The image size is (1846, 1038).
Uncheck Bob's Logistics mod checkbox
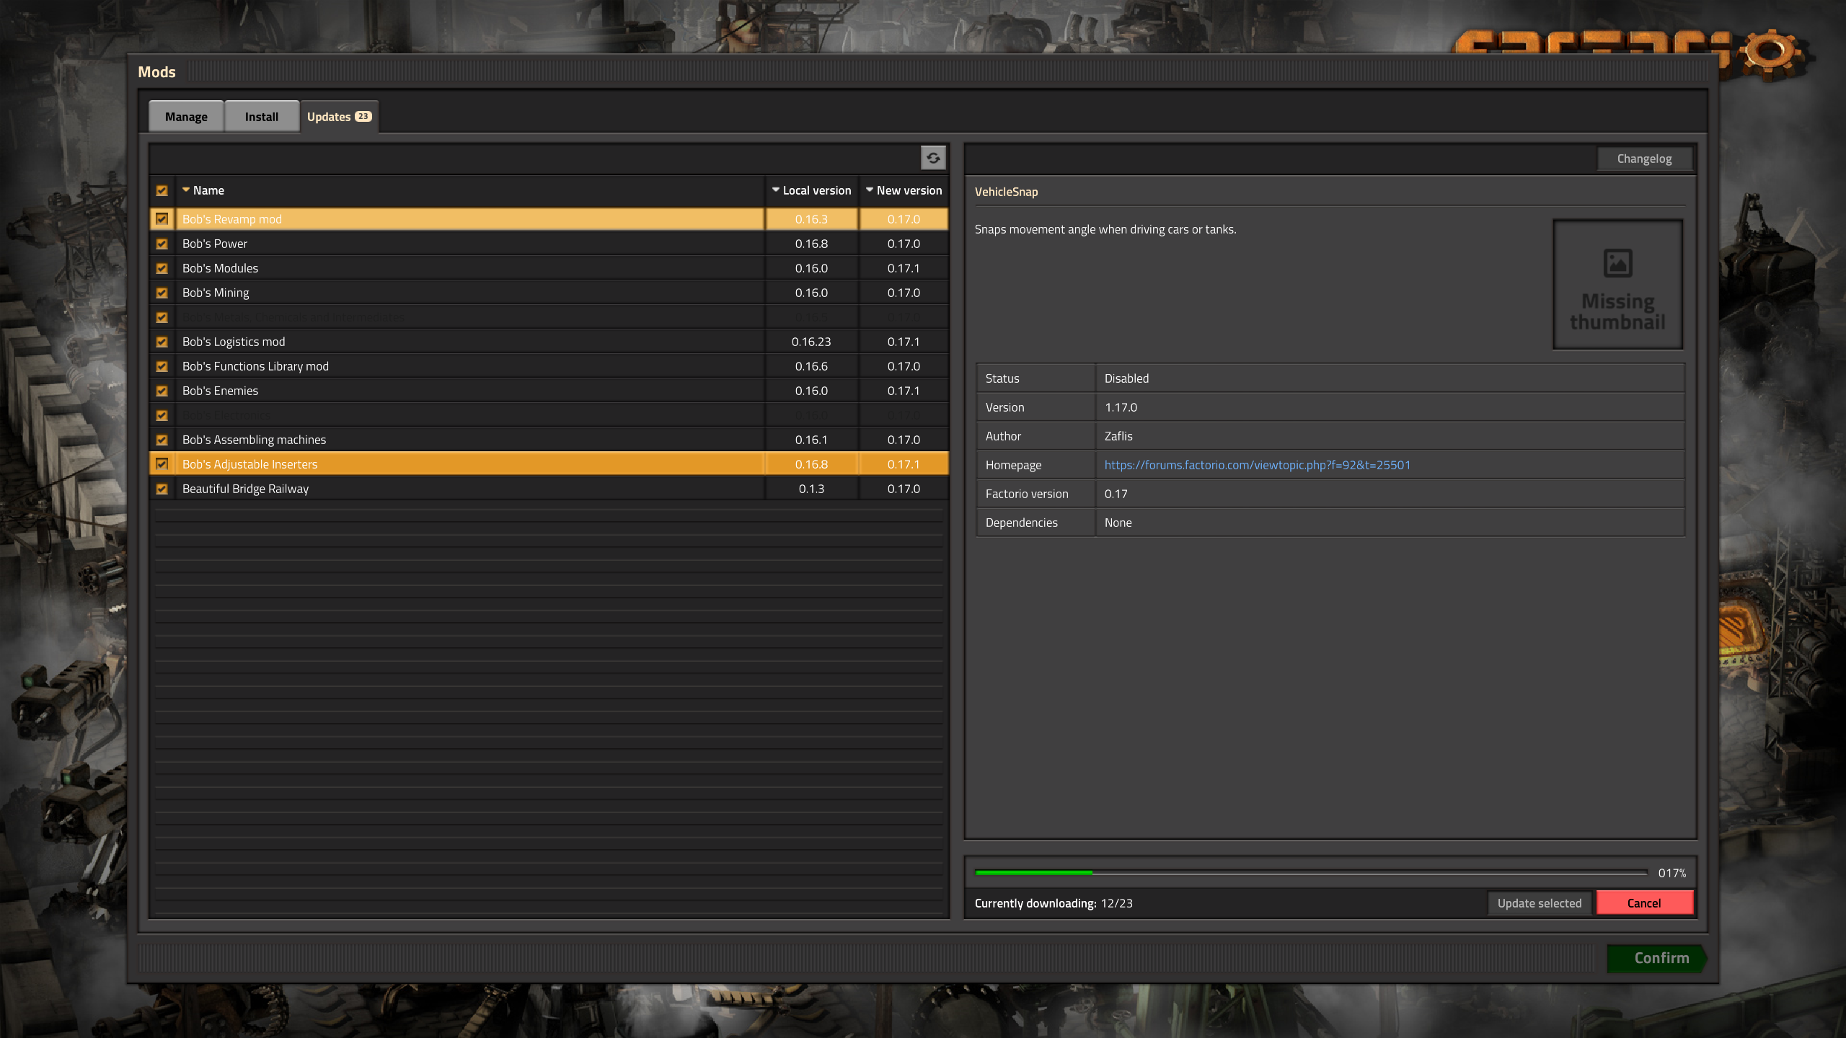tap(162, 342)
